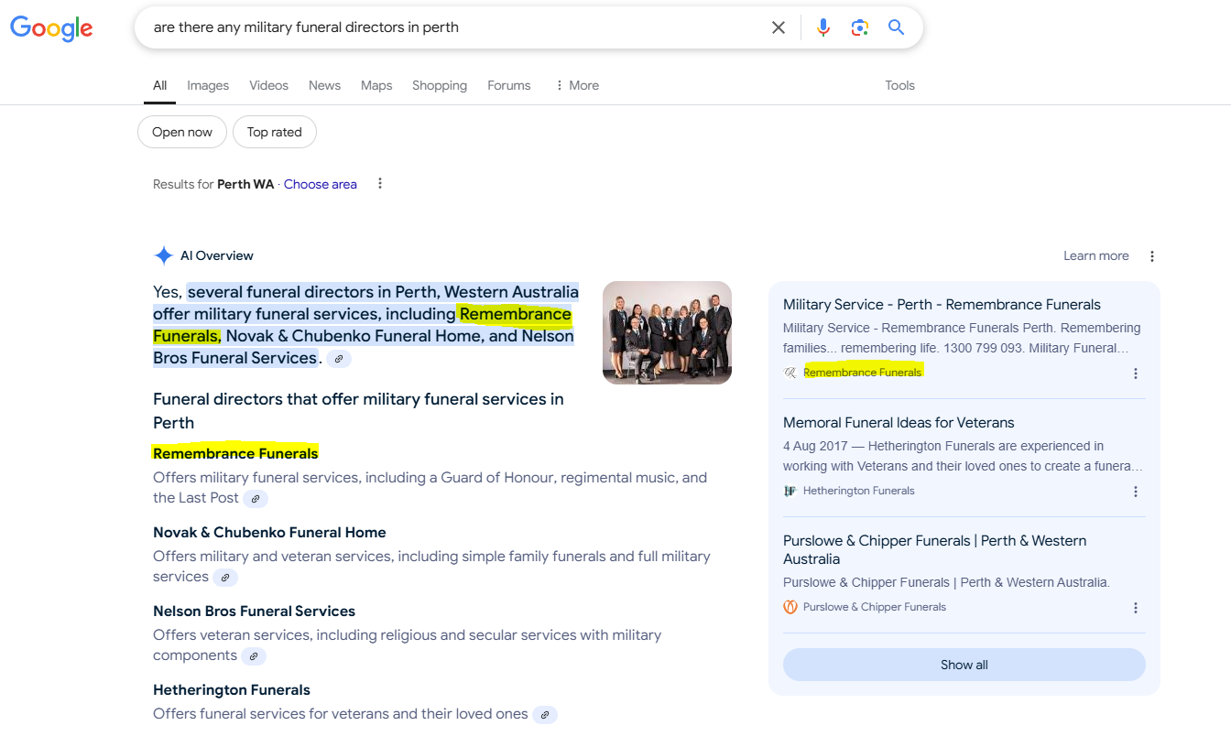Open the funeral staff group photo thumbnail

coord(667,332)
